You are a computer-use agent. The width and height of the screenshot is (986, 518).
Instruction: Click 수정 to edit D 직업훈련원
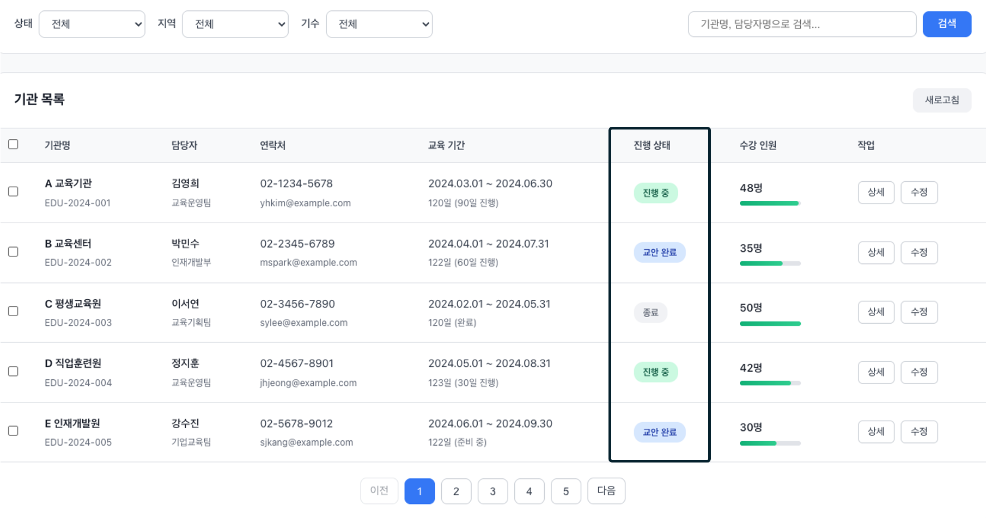point(919,372)
